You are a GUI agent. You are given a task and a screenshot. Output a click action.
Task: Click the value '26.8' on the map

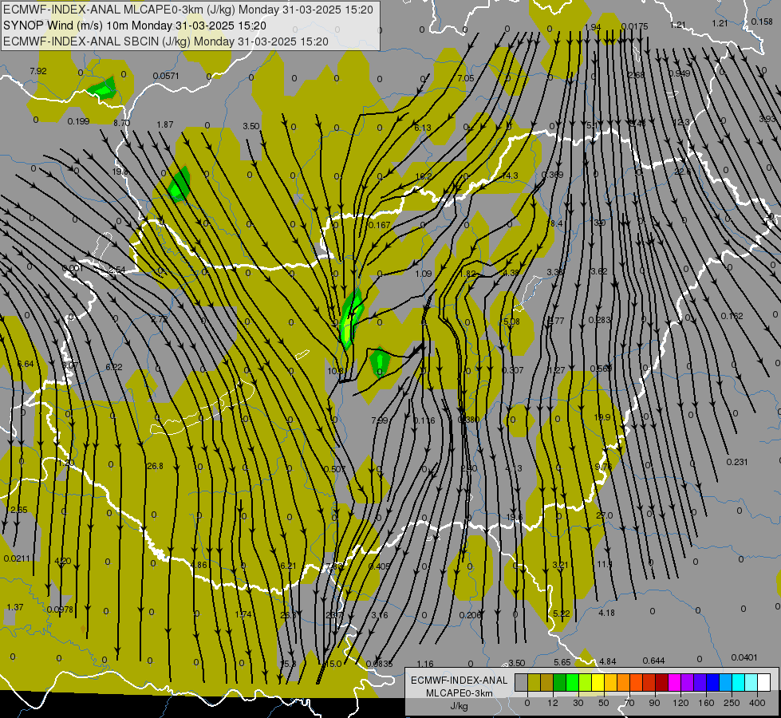coord(155,466)
